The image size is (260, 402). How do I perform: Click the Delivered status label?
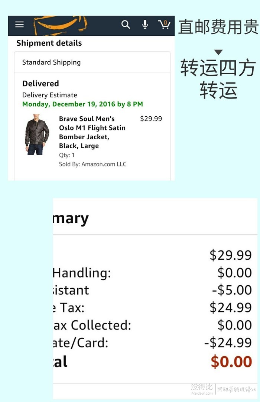click(x=40, y=83)
